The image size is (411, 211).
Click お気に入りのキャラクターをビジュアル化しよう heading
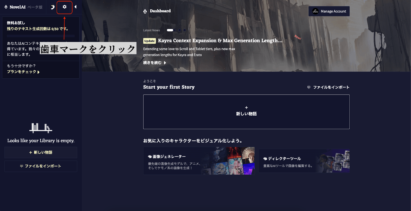coord(193,141)
